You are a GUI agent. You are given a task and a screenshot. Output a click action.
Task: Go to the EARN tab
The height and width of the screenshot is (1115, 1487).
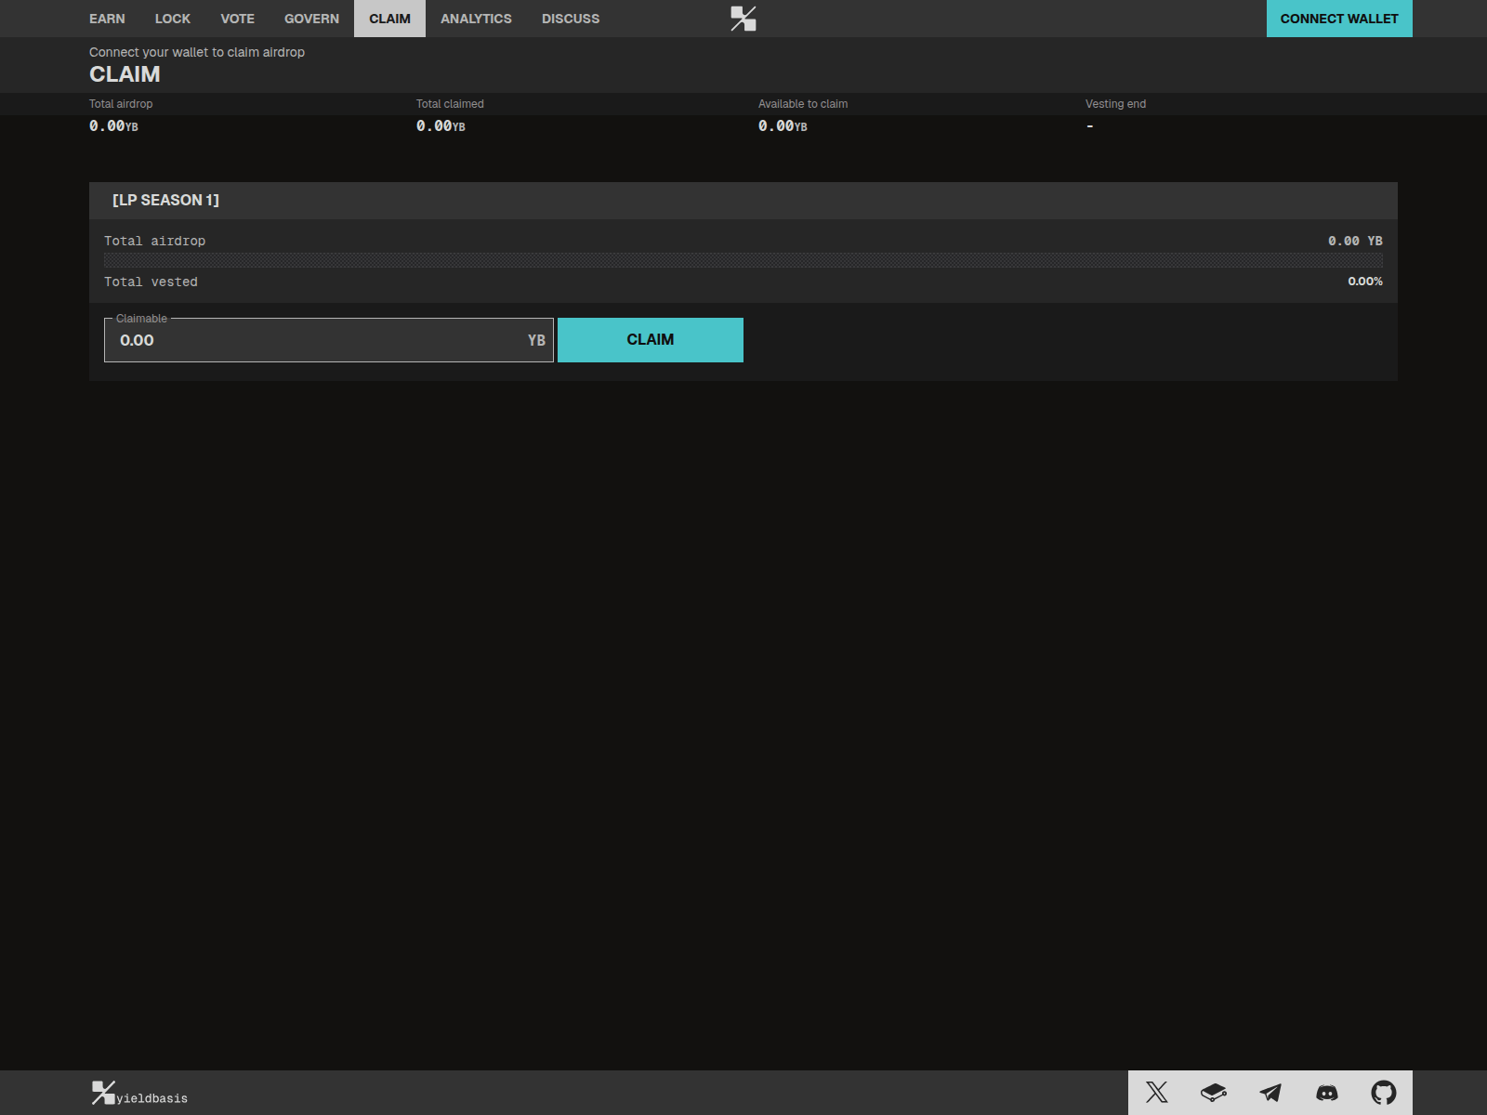click(x=107, y=19)
